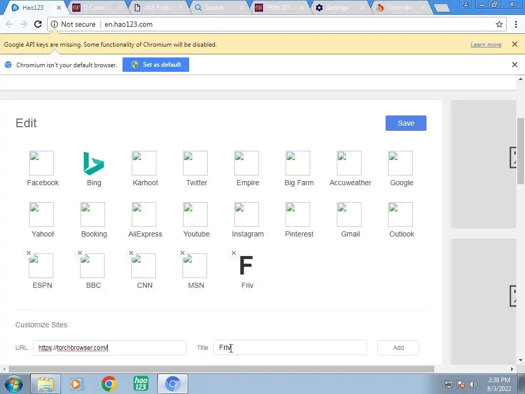Open the Pinterest site icon

click(298, 214)
